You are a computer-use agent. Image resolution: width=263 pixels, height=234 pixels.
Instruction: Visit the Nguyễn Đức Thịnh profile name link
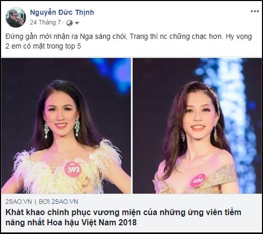click(x=62, y=12)
